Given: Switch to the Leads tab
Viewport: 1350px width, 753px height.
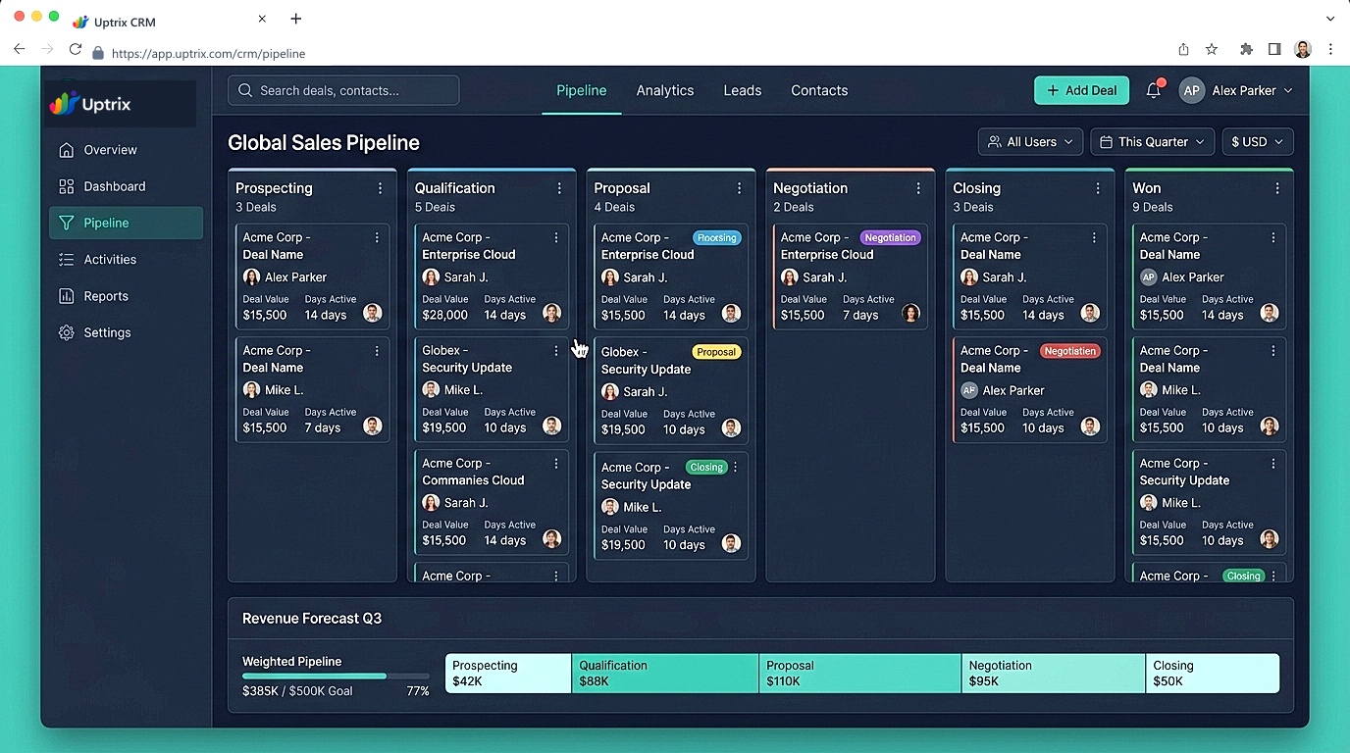Looking at the screenshot, I should (743, 90).
